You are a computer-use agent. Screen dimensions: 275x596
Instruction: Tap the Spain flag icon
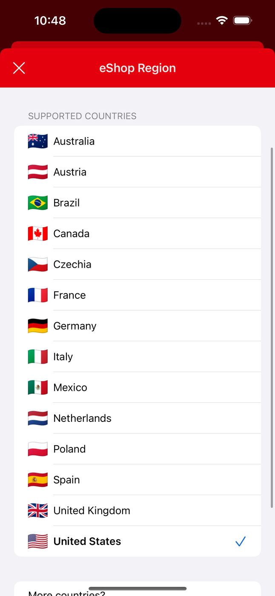tap(38, 480)
